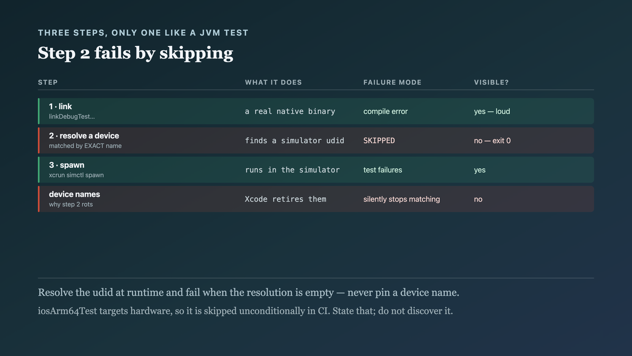Click the 'VISIBLE?' column header

tap(491, 82)
